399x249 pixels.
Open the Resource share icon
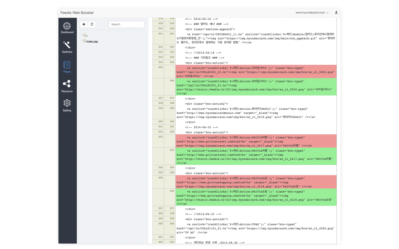pyautogui.click(x=67, y=86)
